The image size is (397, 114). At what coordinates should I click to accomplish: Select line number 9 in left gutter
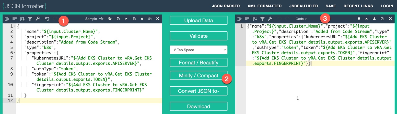tap(11, 74)
